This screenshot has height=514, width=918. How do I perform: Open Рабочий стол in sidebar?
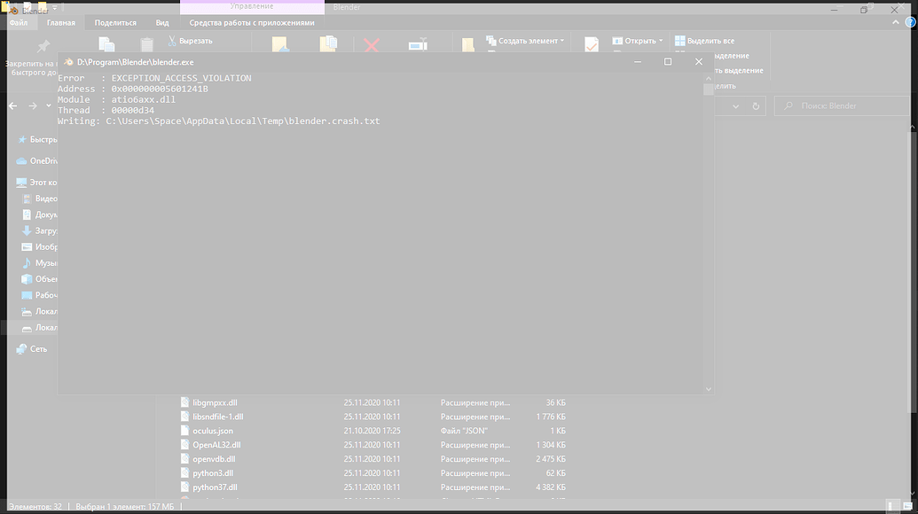pyautogui.click(x=40, y=295)
